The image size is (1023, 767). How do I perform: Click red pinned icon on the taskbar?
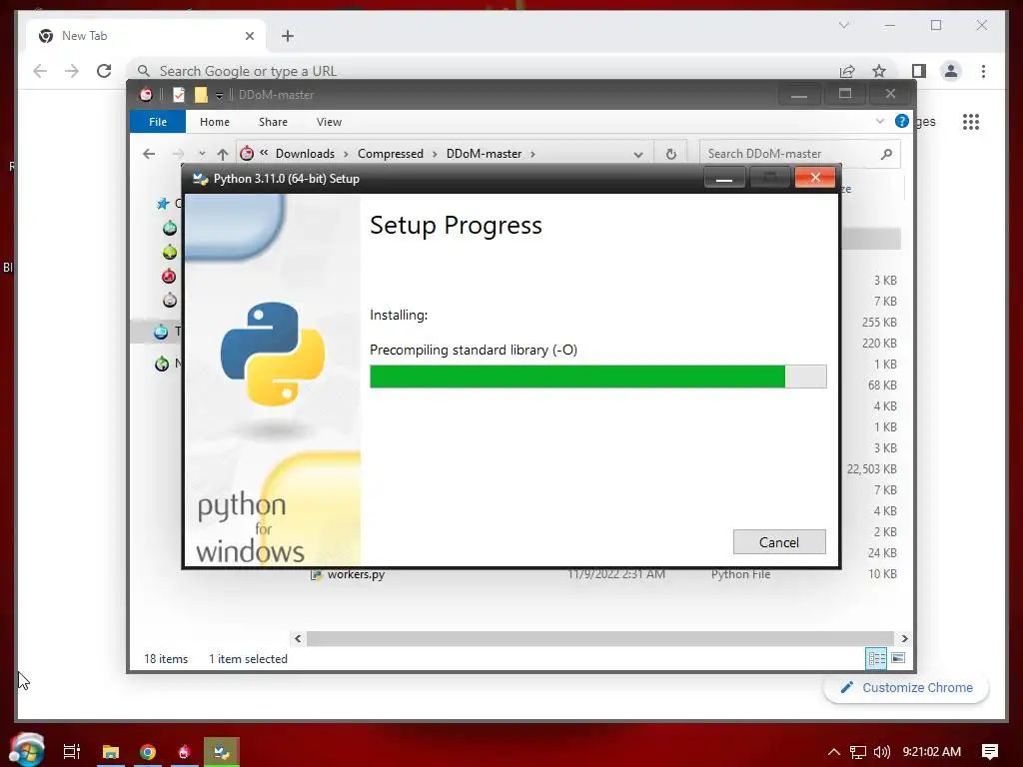coord(184,751)
